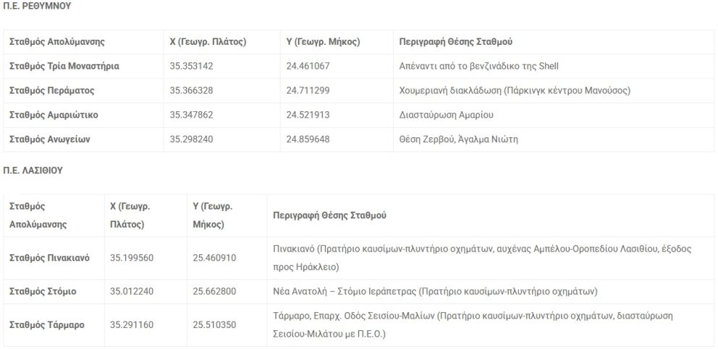
Task: Click the Σταθμός Ανωγείων row label
Action: (x=49, y=139)
